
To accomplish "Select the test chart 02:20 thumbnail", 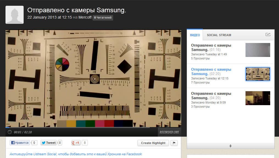I will pyautogui.click(x=258, y=74).
